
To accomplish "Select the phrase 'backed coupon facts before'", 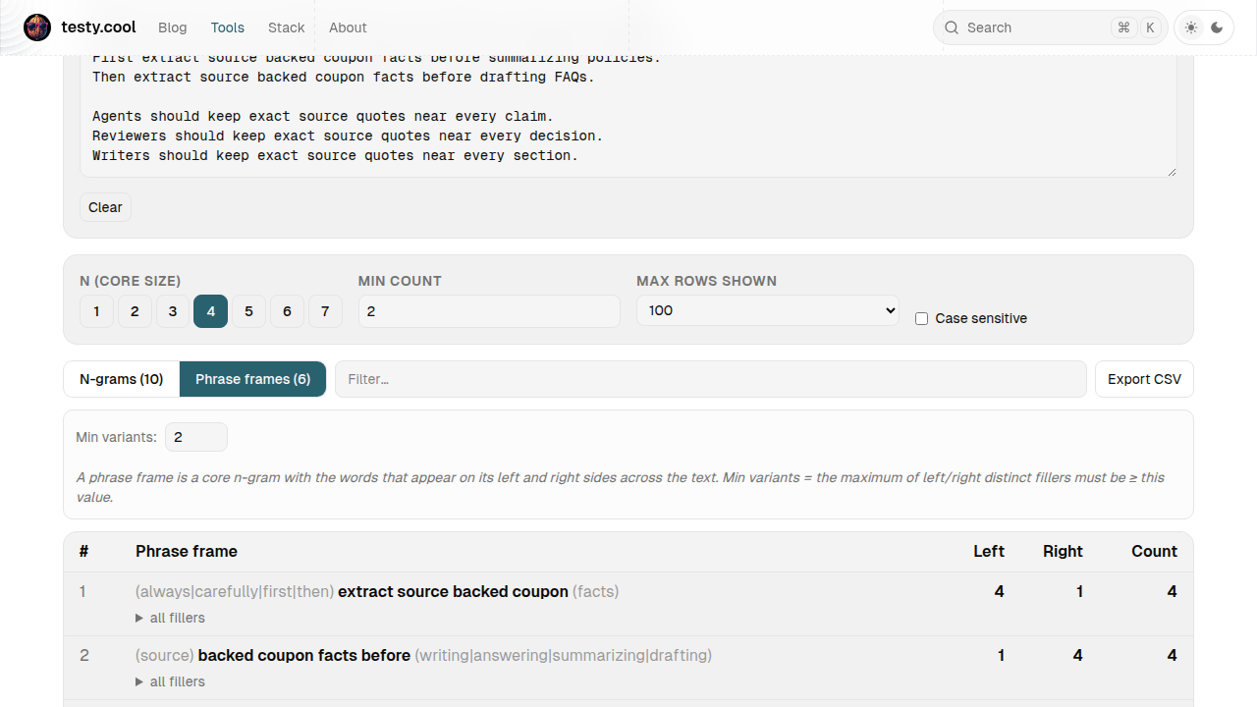I will (304, 655).
